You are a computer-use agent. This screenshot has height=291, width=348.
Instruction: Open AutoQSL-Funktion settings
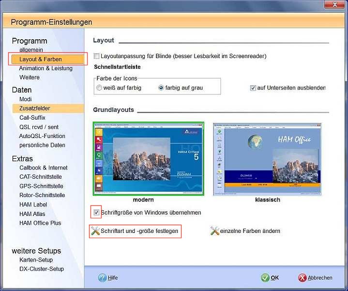[x=42, y=136]
